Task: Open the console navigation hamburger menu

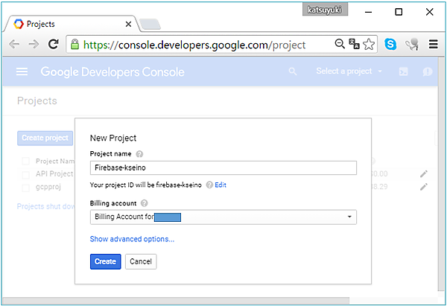Action: click(22, 71)
